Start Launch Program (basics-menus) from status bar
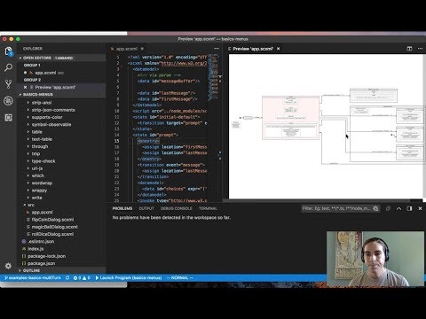This screenshot has width=426, height=319. 129,278
